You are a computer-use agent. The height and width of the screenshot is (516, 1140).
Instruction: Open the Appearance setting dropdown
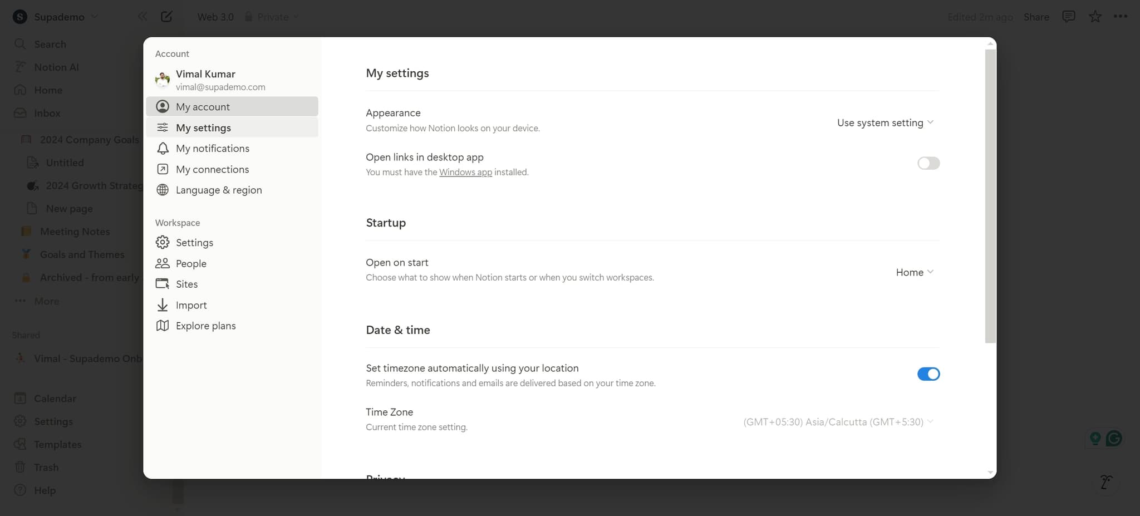[885, 122]
